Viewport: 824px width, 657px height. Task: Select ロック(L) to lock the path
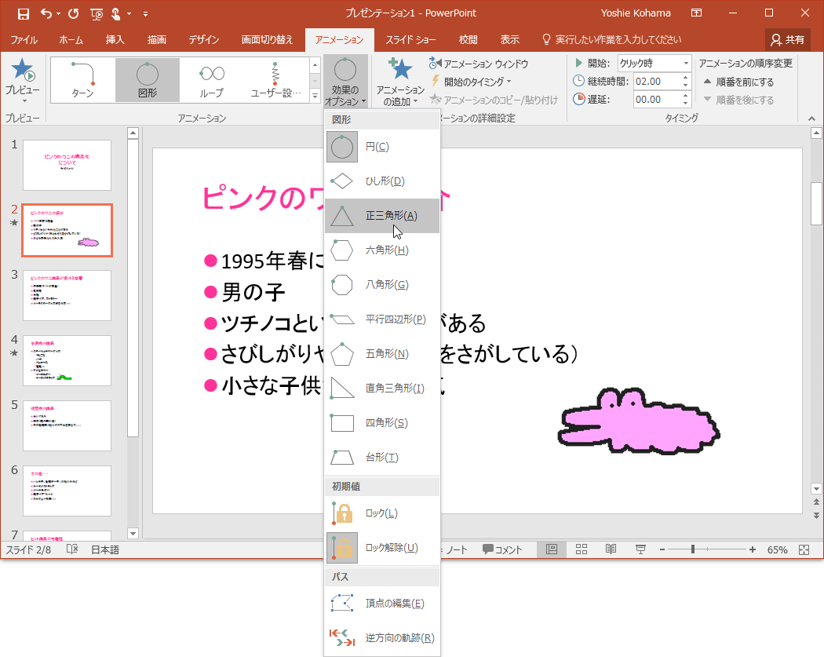pyautogui.click(x=382, y=513)
